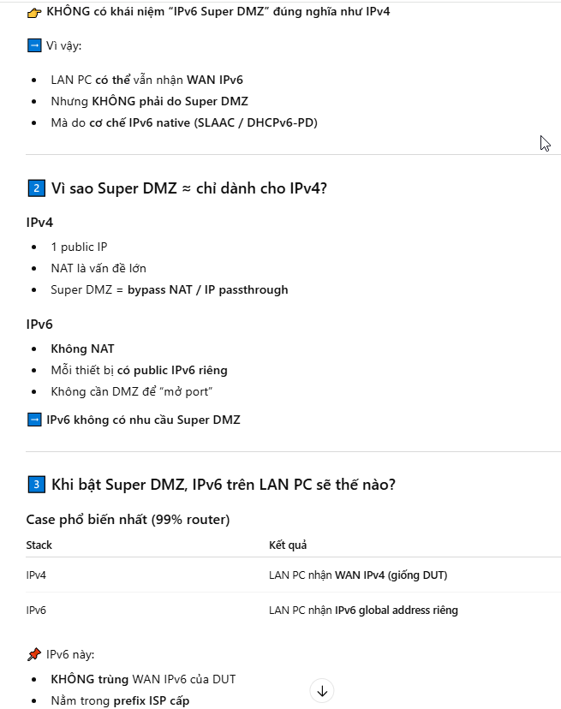Click the text 'Case phổ biến nhất (99% router)'
The width and height of the screenshot is (561, 709).
(x=128, y=520)
